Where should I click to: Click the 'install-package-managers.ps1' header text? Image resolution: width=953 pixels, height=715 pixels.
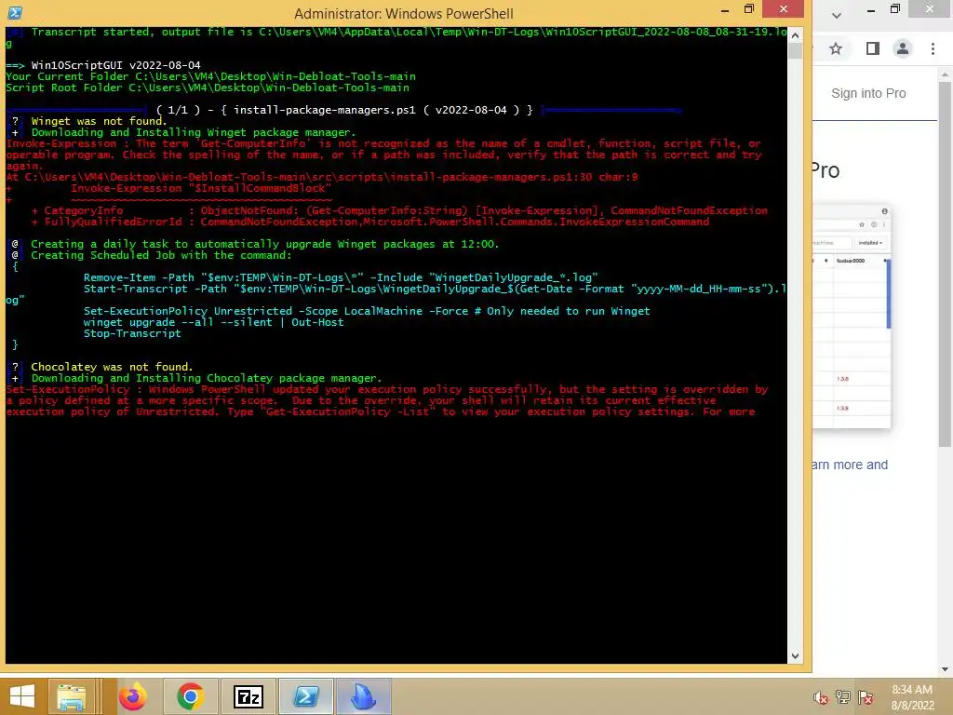coord(324,110)
